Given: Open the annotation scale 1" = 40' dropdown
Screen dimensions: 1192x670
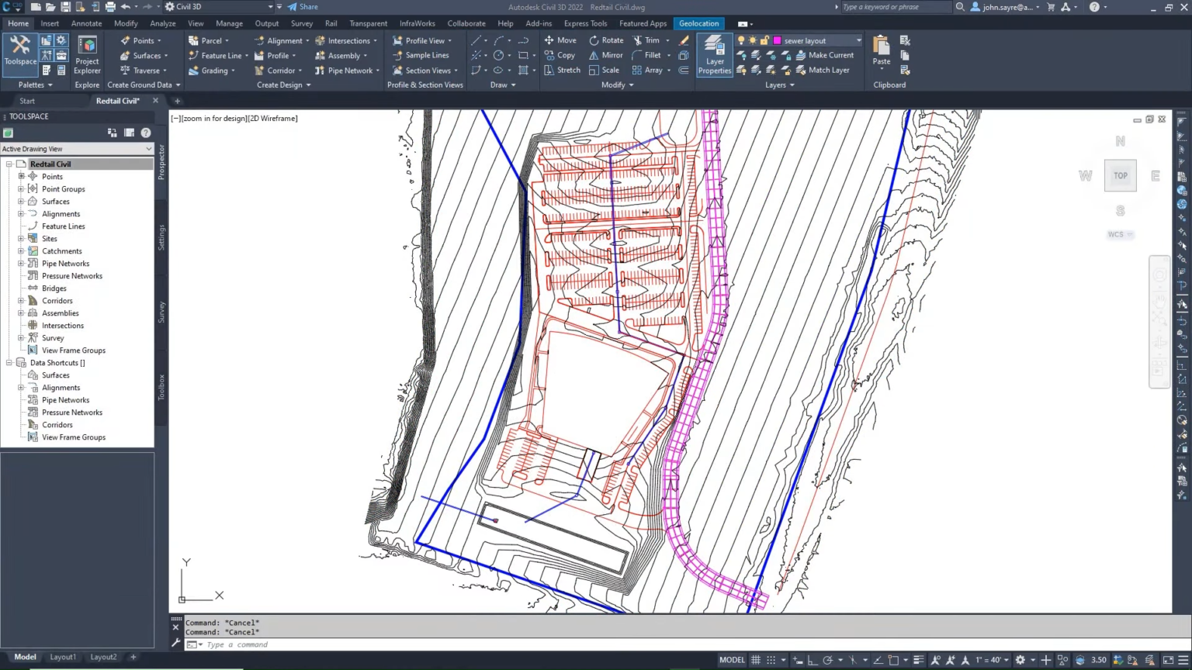Looking at the screenshot, I should pyautogui.click(x=993, y=660).
